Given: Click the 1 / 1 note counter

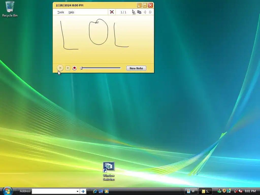Looking at the screenshot, I should pyautogui.click(x=123, y=12).
